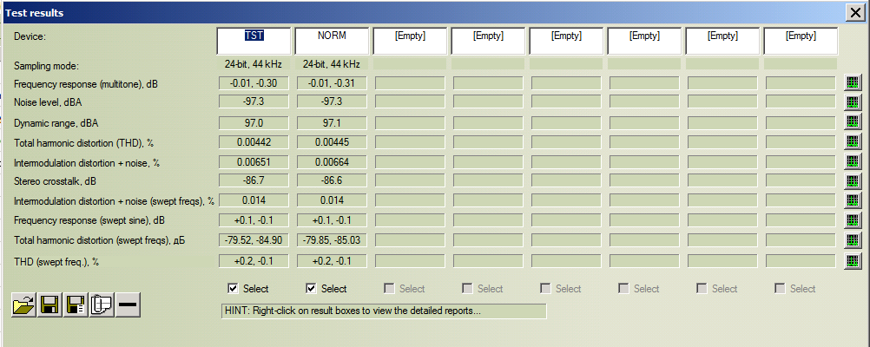
Task: Toggle the Select checkbox under TST column
Action: 233,288
